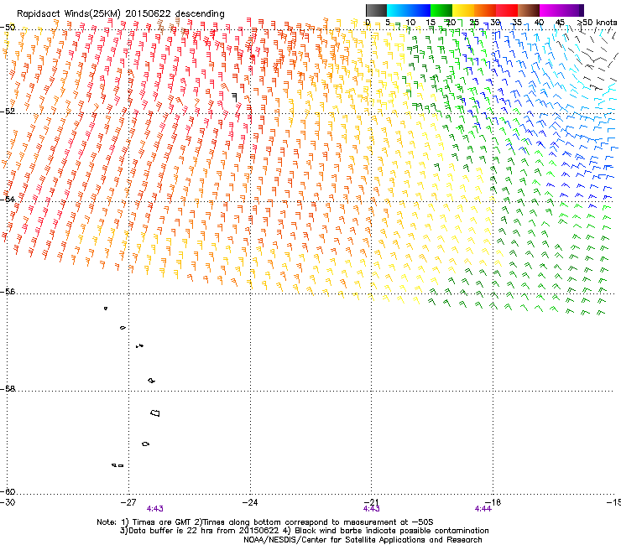
Task: Click the '-54' latitude axis label
Action: (8, 199)
